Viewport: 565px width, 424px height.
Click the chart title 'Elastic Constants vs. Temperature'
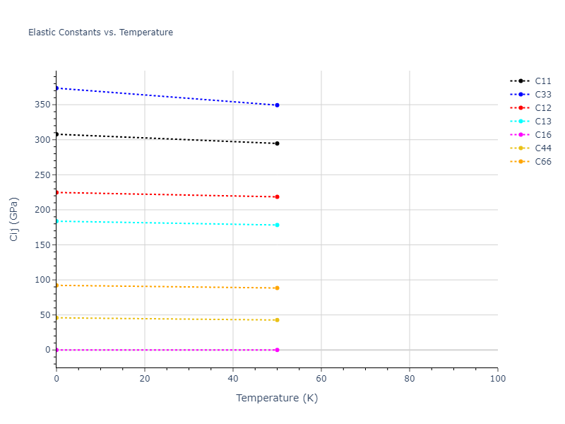click(x=100, y=33)
